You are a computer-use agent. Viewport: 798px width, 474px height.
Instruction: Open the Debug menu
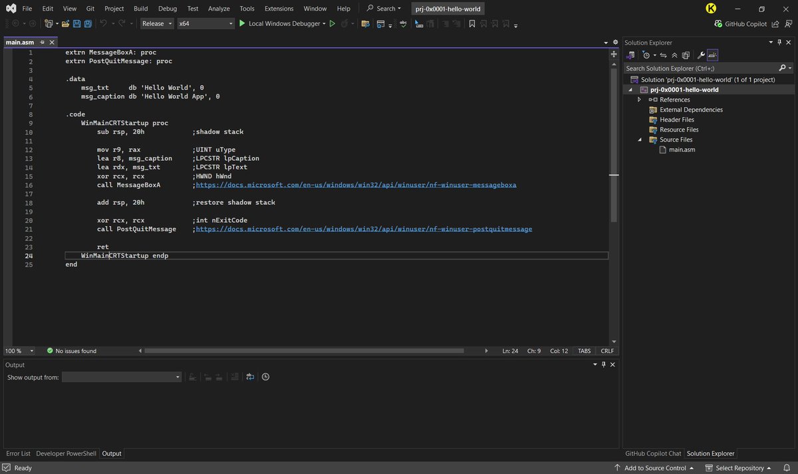pyautogui.click(x=167, y=9)
